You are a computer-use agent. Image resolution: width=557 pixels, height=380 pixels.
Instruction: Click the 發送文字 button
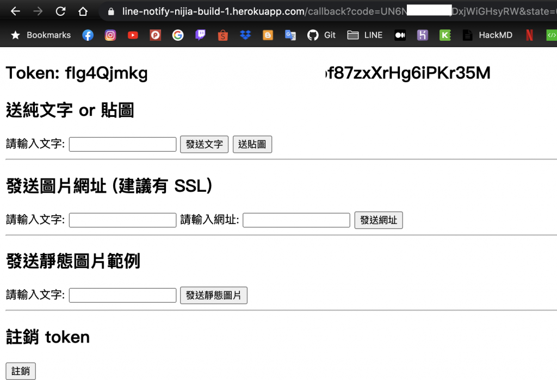click(x=205, y=144)
